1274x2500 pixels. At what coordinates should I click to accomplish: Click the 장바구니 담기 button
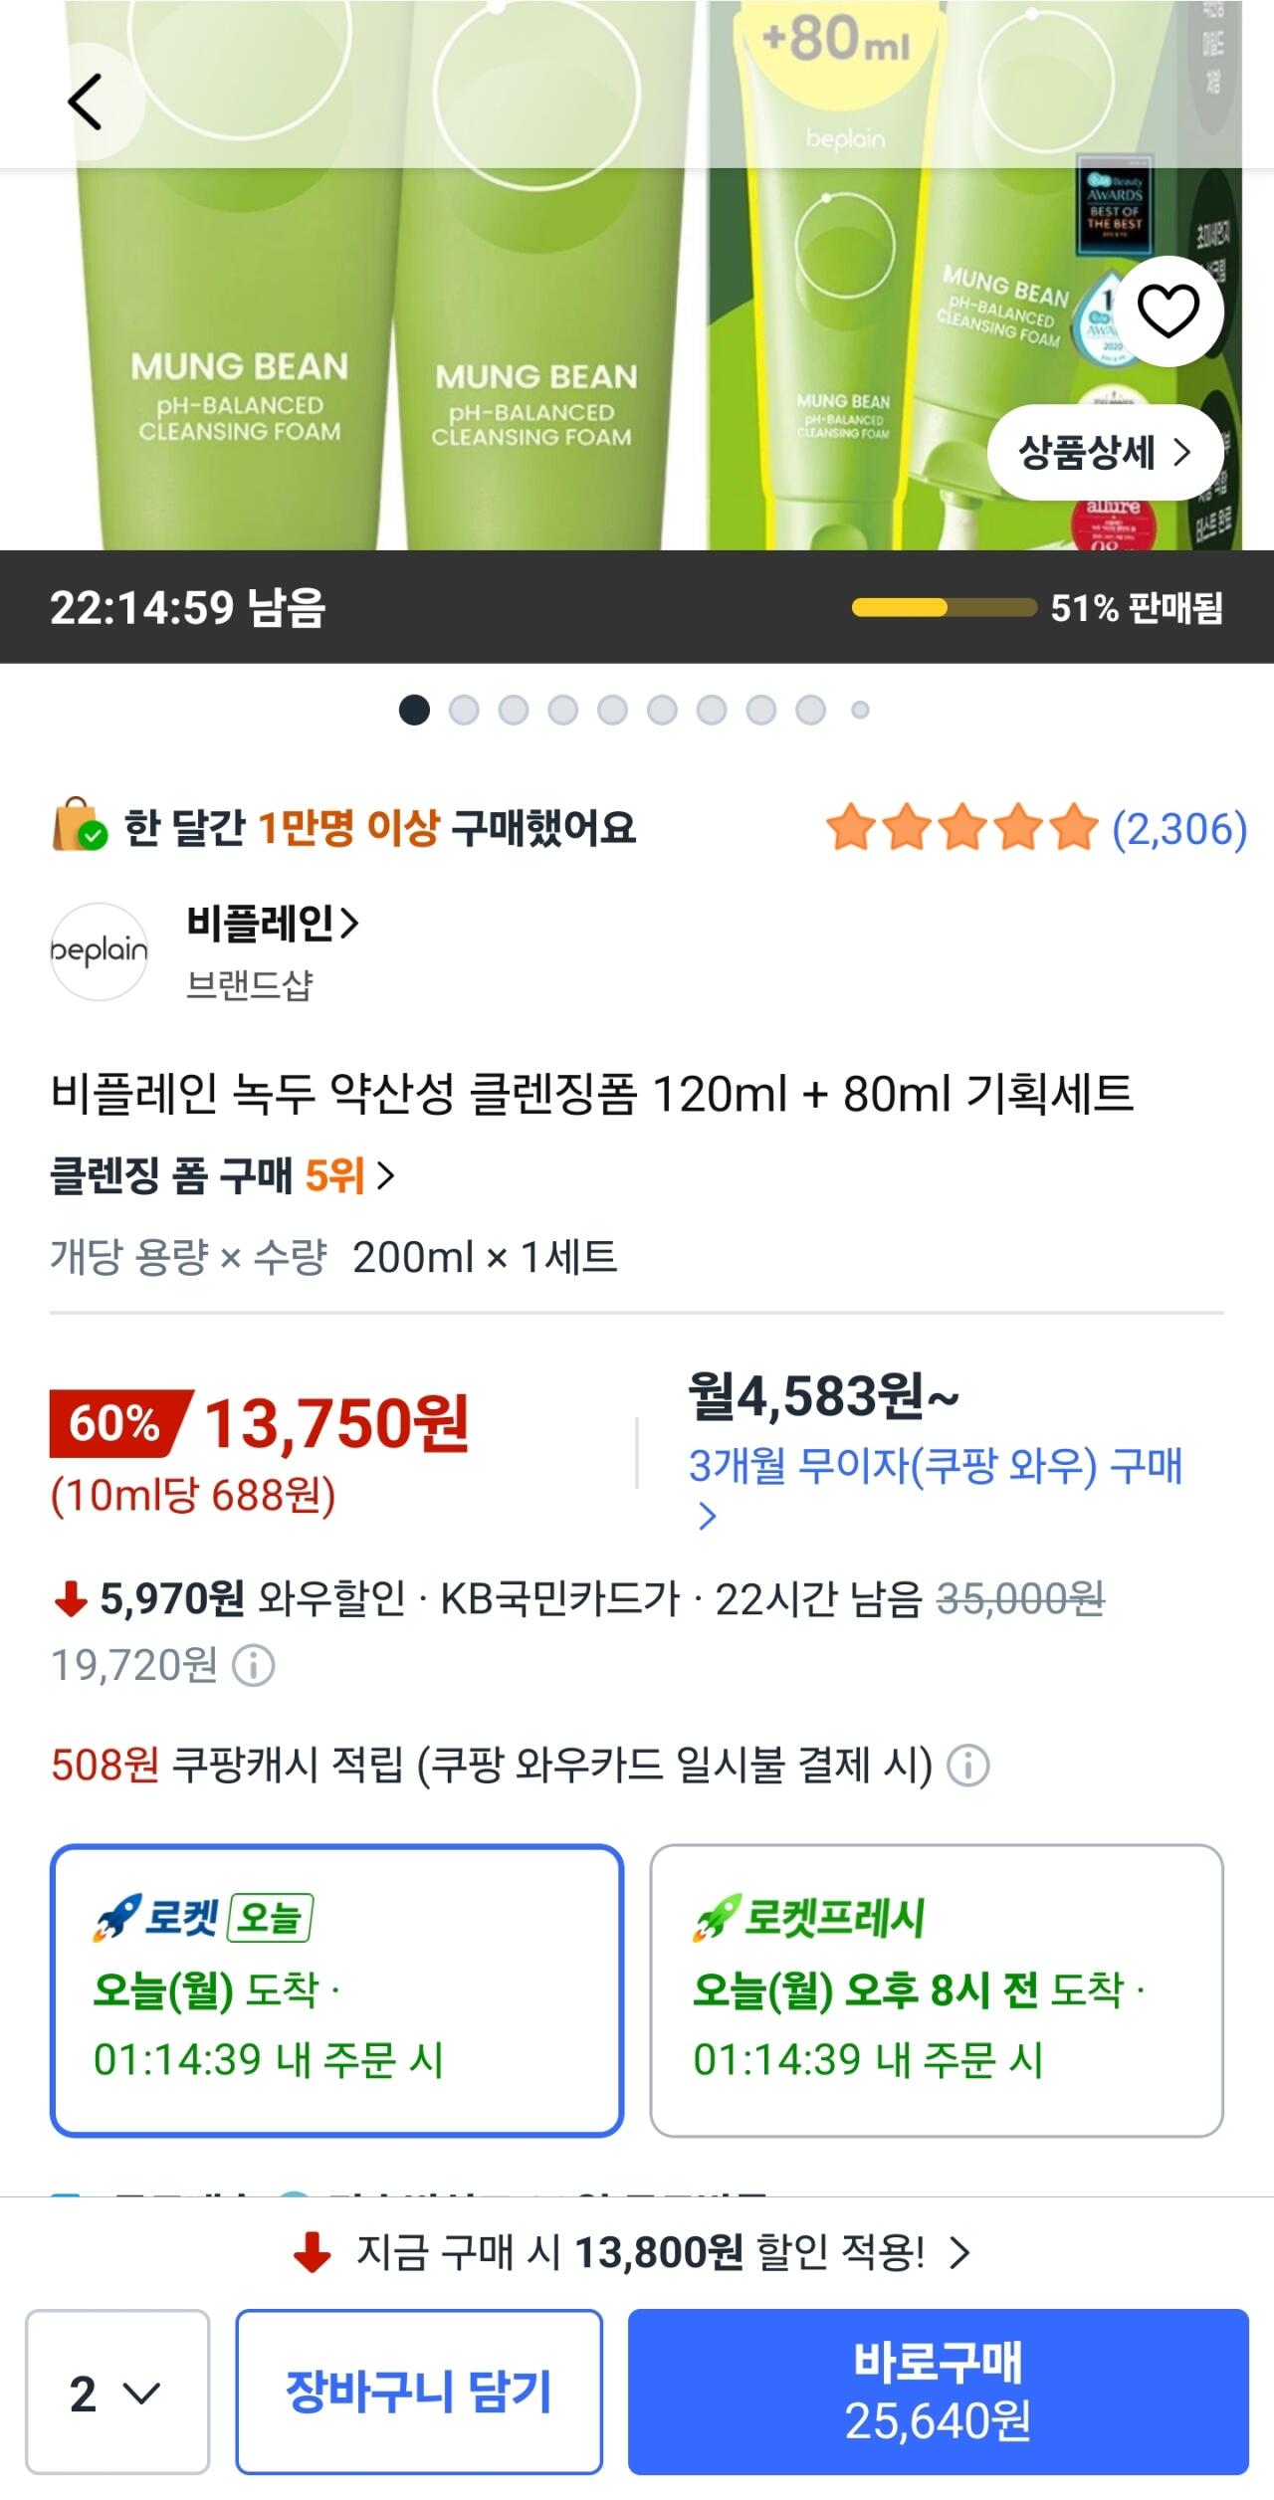(x=419, y=2393)
